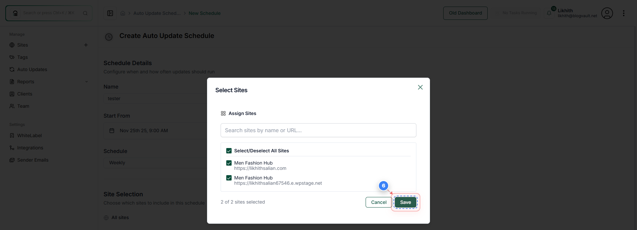Click the globe icon beside All sites

pos(106,218)
